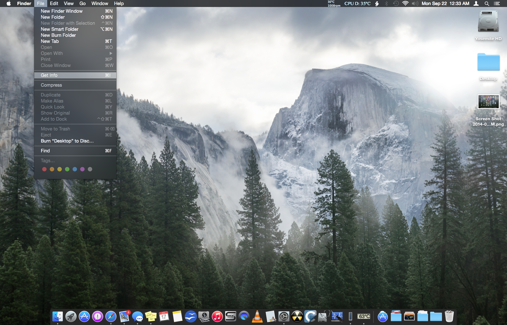Open the Stickies yellow notes icon
The image size is (507, 325).
[151, 316]
